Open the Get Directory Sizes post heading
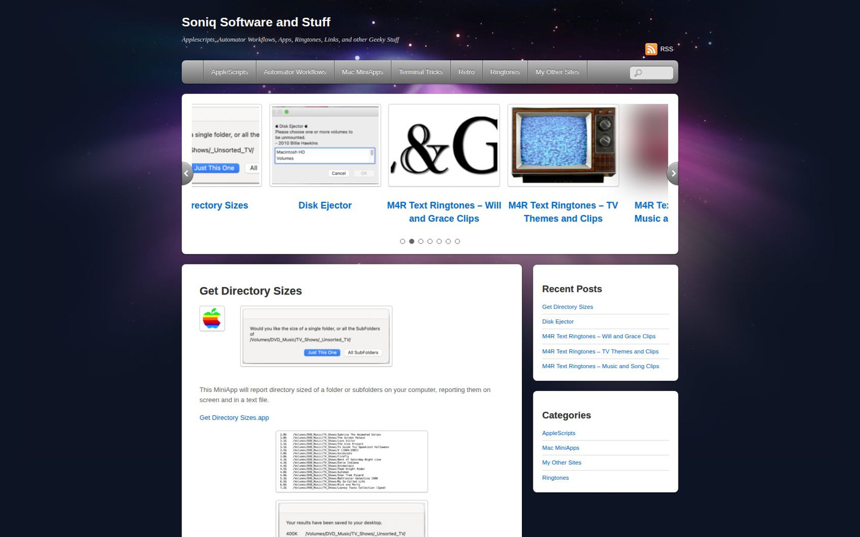The image size is (860, 537). (x=251, y=291)
